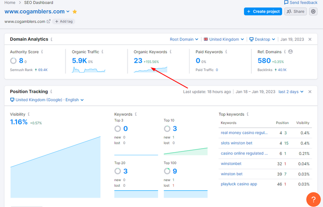The height and width of the screenshot is (207, 323).
Task: Open the last 2 days range dropdown
Action: click(291, 92)
